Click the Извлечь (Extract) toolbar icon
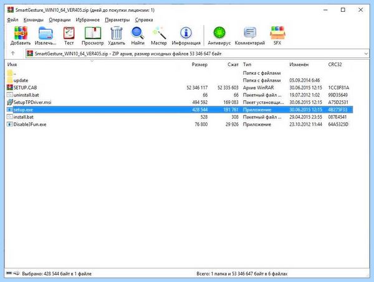Viewport: 374px width, 282px height. click(46, 33)
